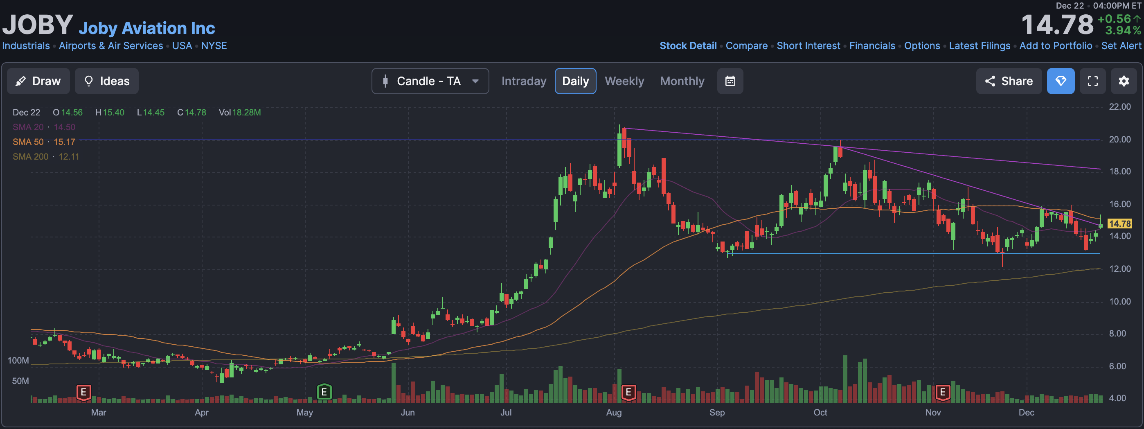Click the green earnings marker in May
The height and width of the screenshot is (429, 1144).
click(x=324, y=392)
